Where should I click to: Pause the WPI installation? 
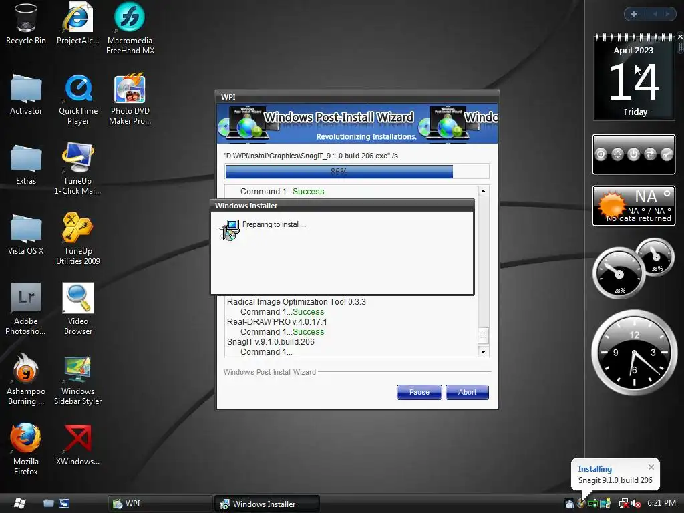coord(419,392)
